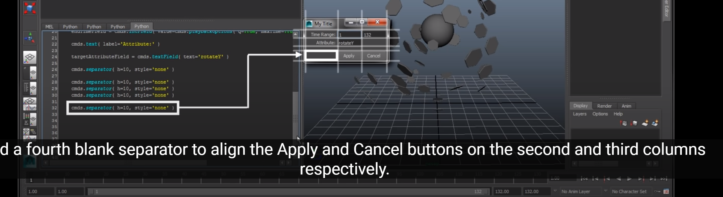Click the Time Range end field 132

(x=374, y=35)
